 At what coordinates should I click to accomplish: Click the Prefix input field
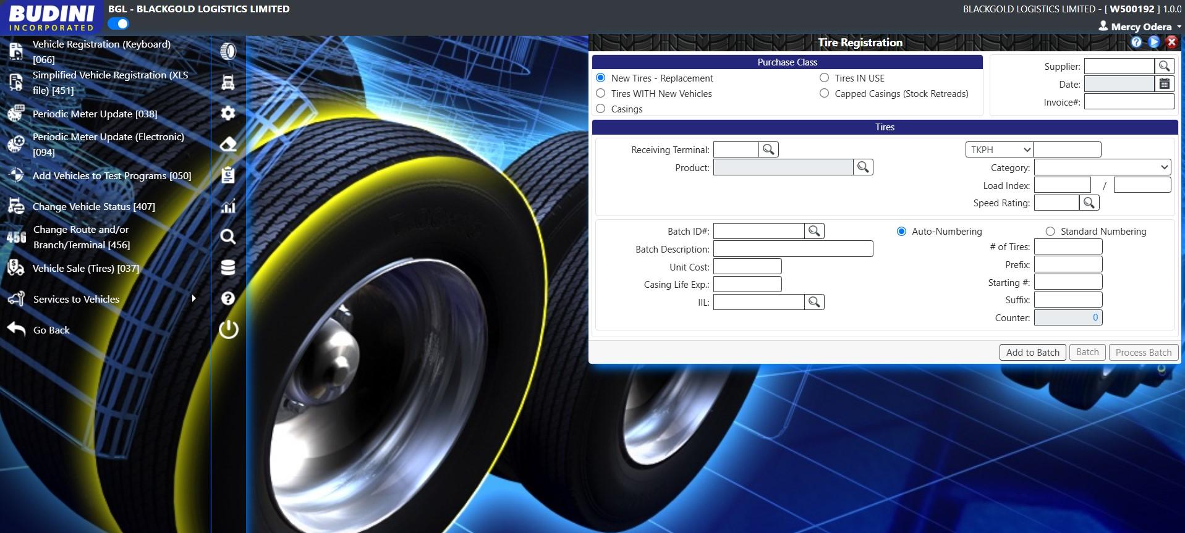coord(1068,264)
